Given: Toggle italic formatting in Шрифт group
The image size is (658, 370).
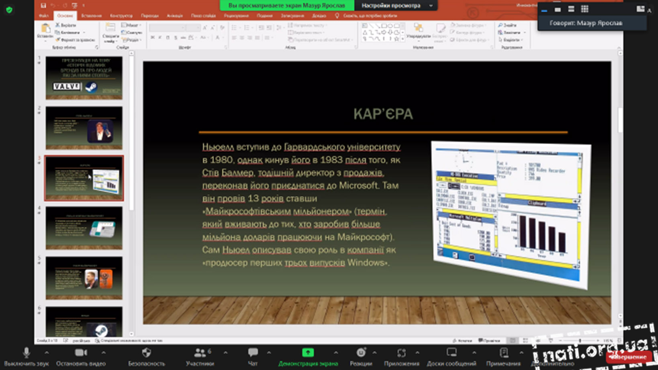Looking at the screenshot, I should [160, 38].
